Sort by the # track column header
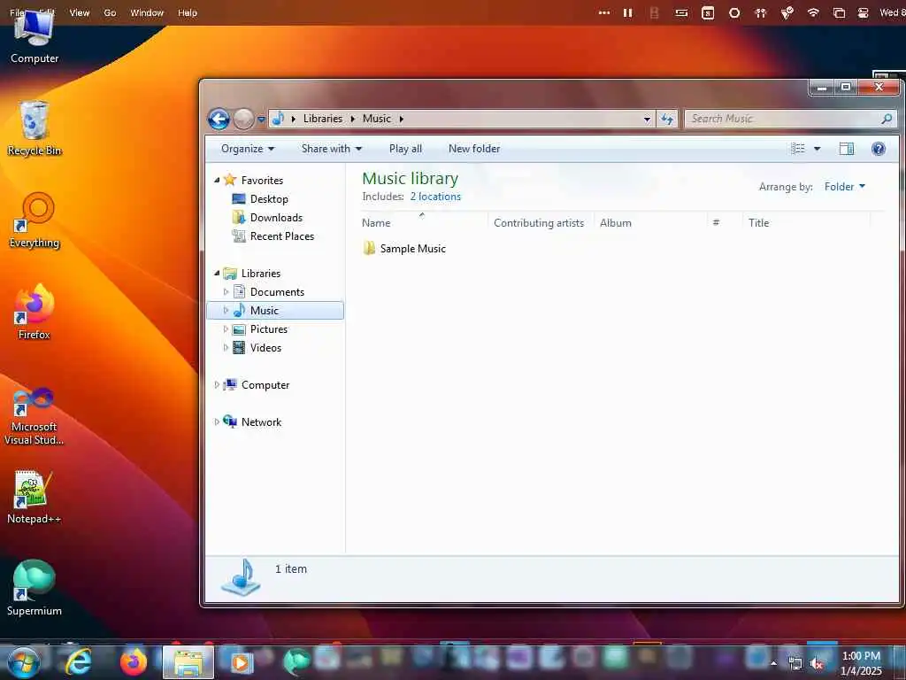This screenshot has width=906, height=680. [x=725, y=222]
